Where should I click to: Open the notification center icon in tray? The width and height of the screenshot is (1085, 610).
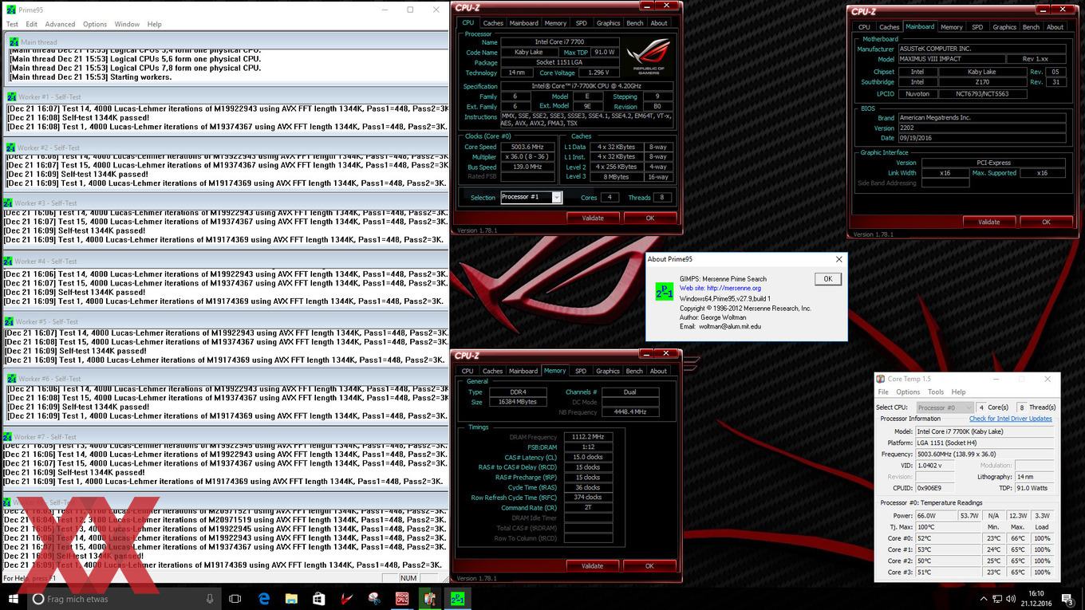click(1067, 599)
